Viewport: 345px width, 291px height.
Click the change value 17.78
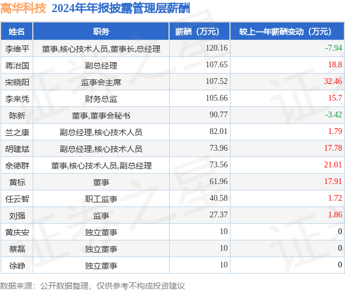coord(333,148)
